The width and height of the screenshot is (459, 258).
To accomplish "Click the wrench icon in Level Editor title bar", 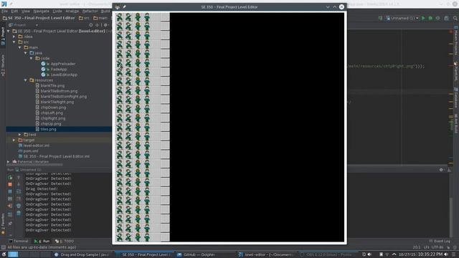I will (124, 6).
